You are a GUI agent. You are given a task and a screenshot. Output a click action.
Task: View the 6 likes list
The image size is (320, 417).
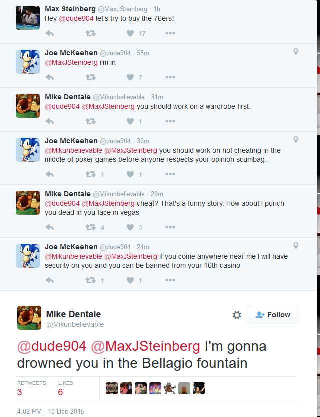[x=61, y=392]
